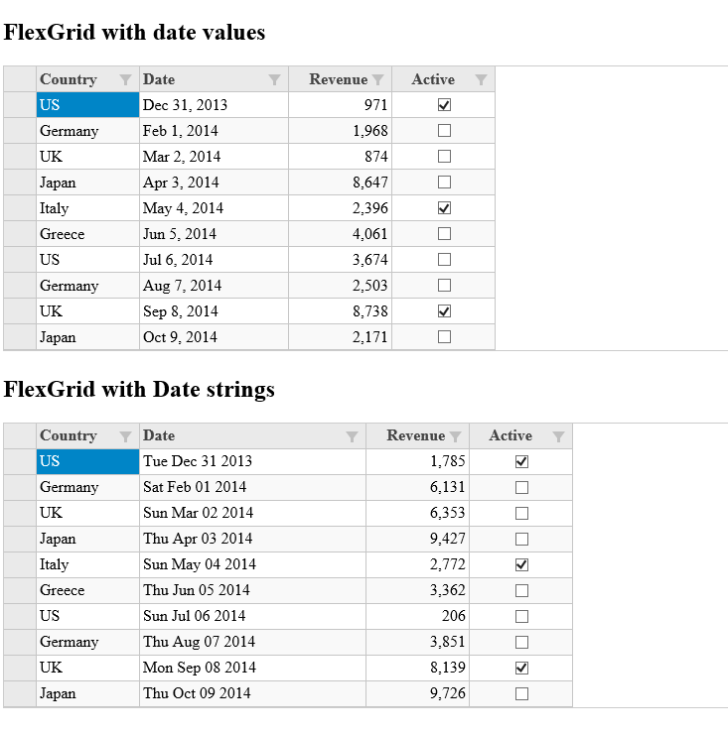Select the Mon Sep 08 2014 cell
728x735 pixels.
[x=252, y=668]
